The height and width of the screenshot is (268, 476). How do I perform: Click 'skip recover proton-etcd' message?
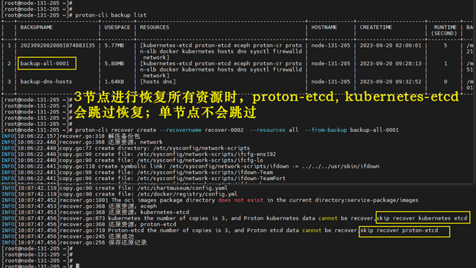pos(399,231)
